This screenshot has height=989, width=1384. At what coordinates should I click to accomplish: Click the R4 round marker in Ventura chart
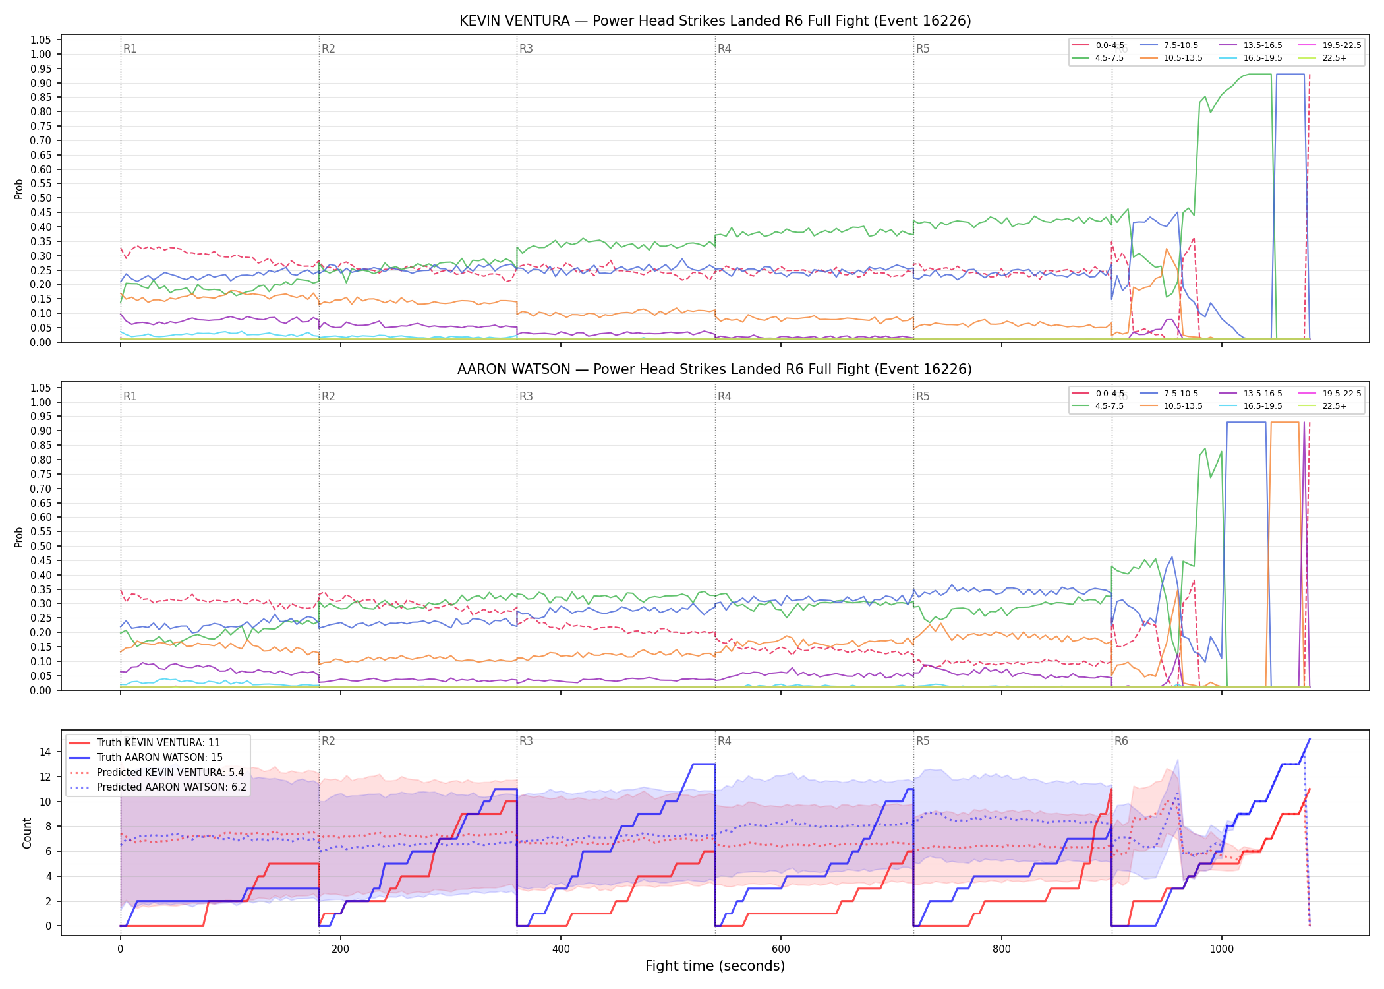(724, 49)
